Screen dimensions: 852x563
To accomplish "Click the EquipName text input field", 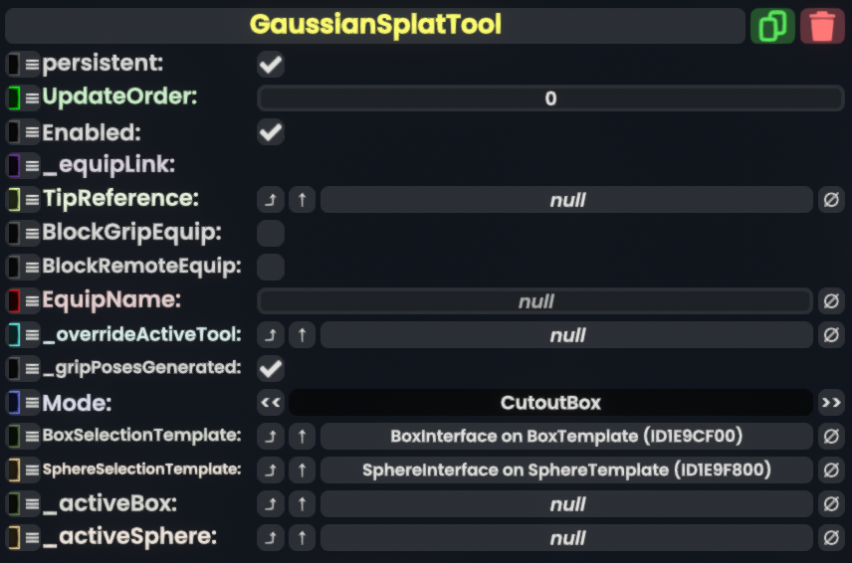I will click(535, 301).
